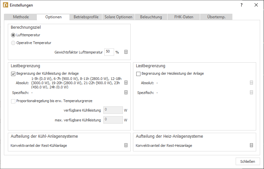The width and height of the screenshot is (264, 169).
Task: Click the Gewichtsfaktor Lufttemperatur input field
Action: click(x=109, y=52)
